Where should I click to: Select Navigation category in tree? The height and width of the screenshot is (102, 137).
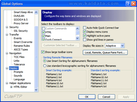coord(15,53)
